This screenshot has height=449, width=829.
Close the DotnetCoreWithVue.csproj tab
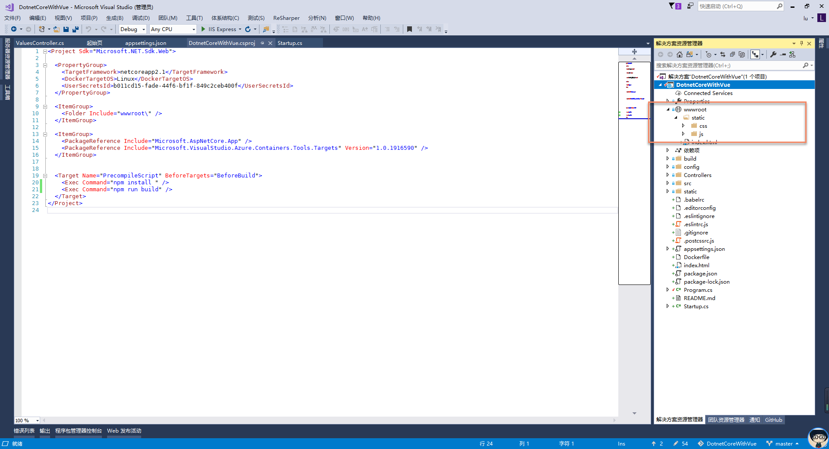[x=270, y=43]
